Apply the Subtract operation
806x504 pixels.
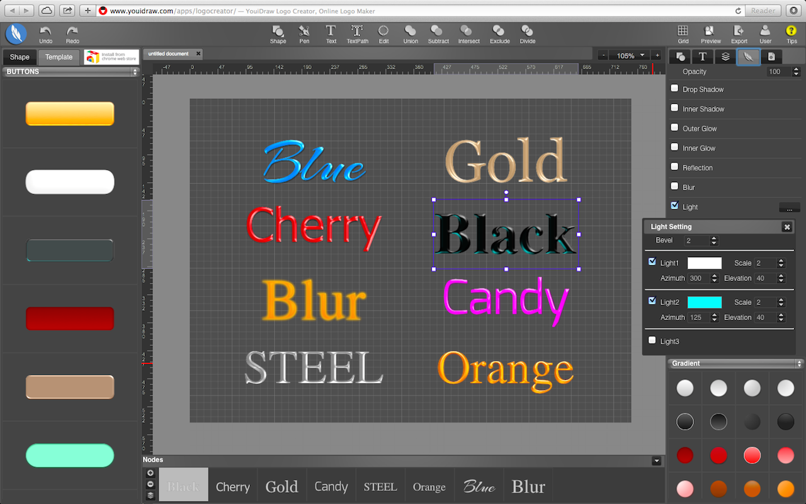[x=437, y=30]
